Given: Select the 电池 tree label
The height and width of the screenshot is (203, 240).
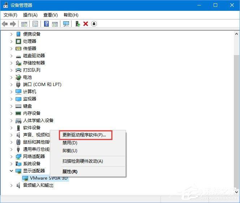Looking at the screenshot, I should point(27,77).
